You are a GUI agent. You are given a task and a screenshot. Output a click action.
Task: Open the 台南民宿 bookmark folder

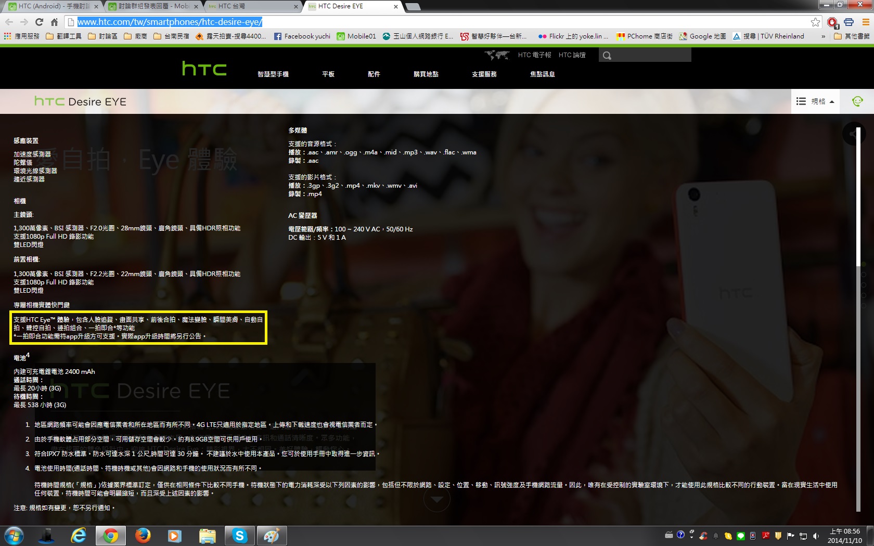pos(171,36)
